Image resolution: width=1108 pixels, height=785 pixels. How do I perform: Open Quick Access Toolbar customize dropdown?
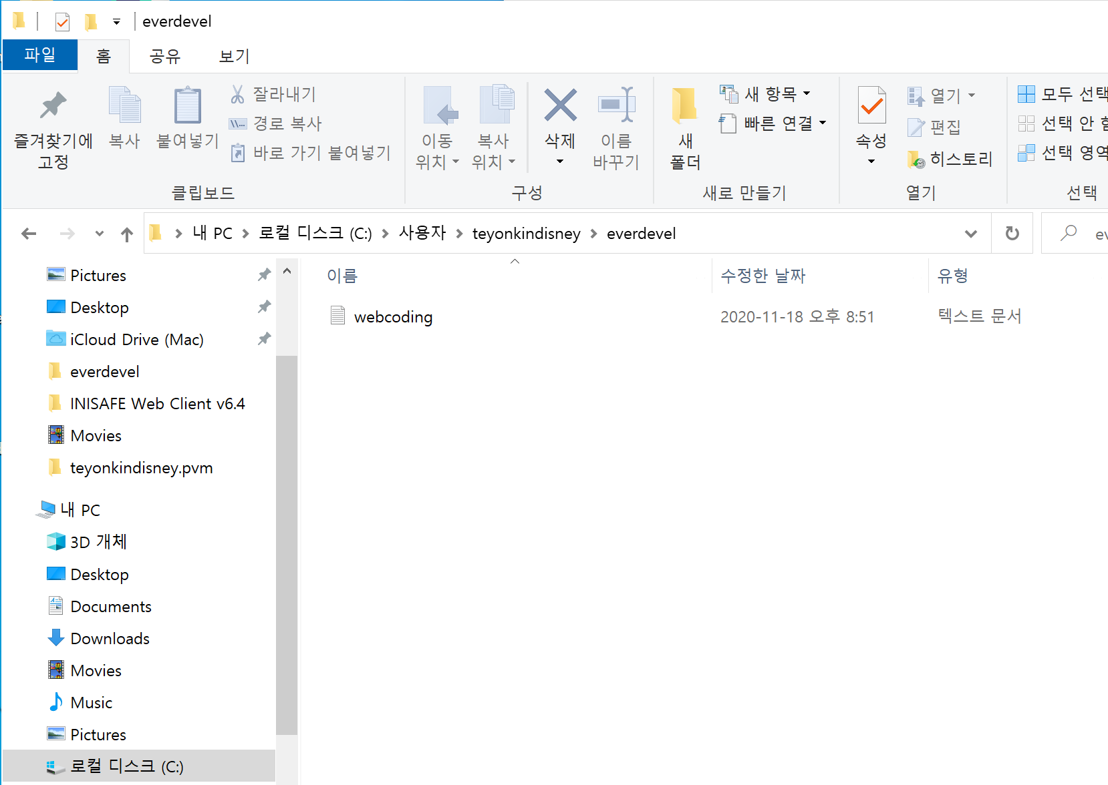(x=116, y=22)
